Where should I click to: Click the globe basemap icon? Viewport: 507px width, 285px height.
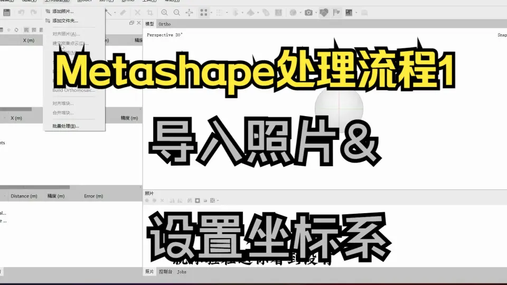coord(293,13)
